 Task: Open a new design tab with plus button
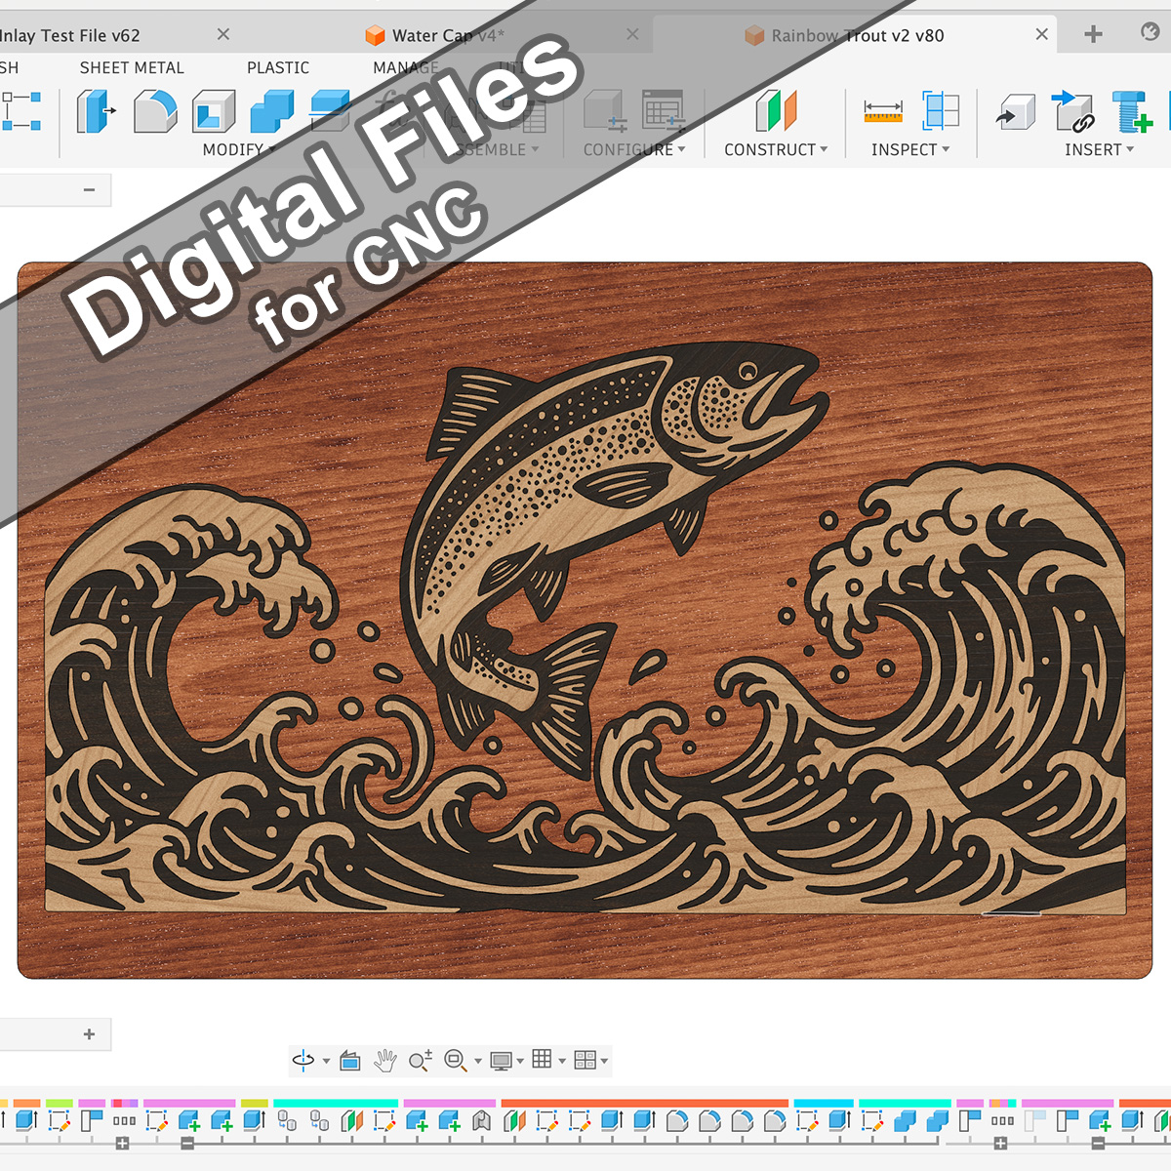pos(1093,34)
